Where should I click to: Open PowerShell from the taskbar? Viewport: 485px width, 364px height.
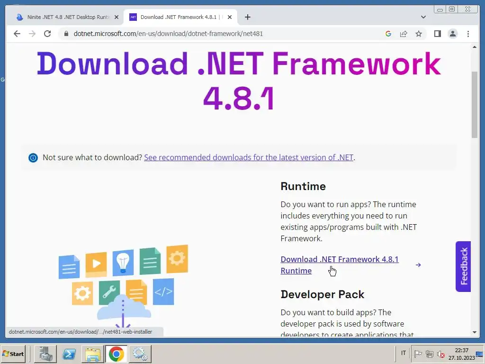(x=69, y=354)
